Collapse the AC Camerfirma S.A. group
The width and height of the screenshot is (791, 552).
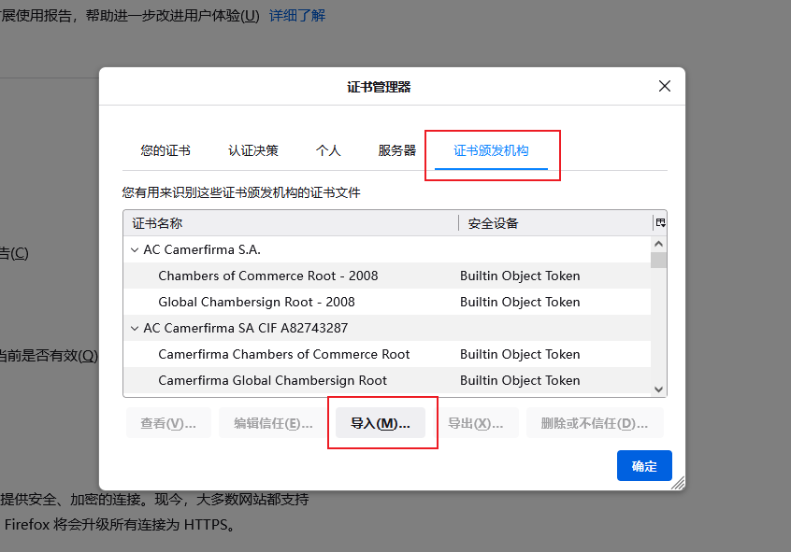tap(134, 250)
